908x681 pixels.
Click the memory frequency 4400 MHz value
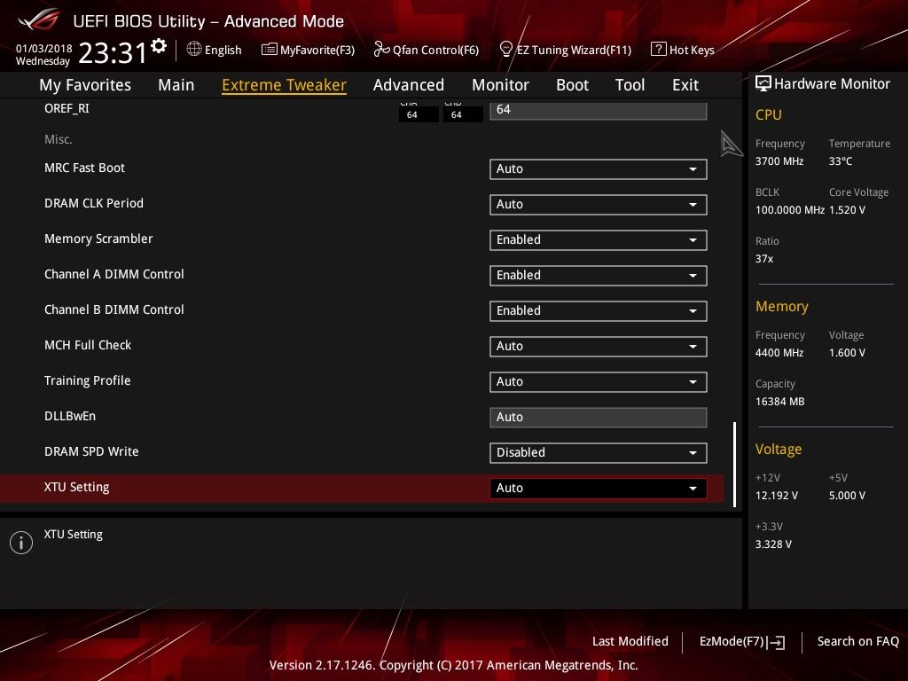click(779, 353)
